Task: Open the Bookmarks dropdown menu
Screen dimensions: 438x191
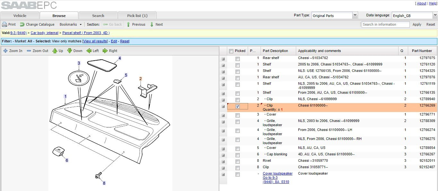Action: pyautogui.click(x=71, y=24)
